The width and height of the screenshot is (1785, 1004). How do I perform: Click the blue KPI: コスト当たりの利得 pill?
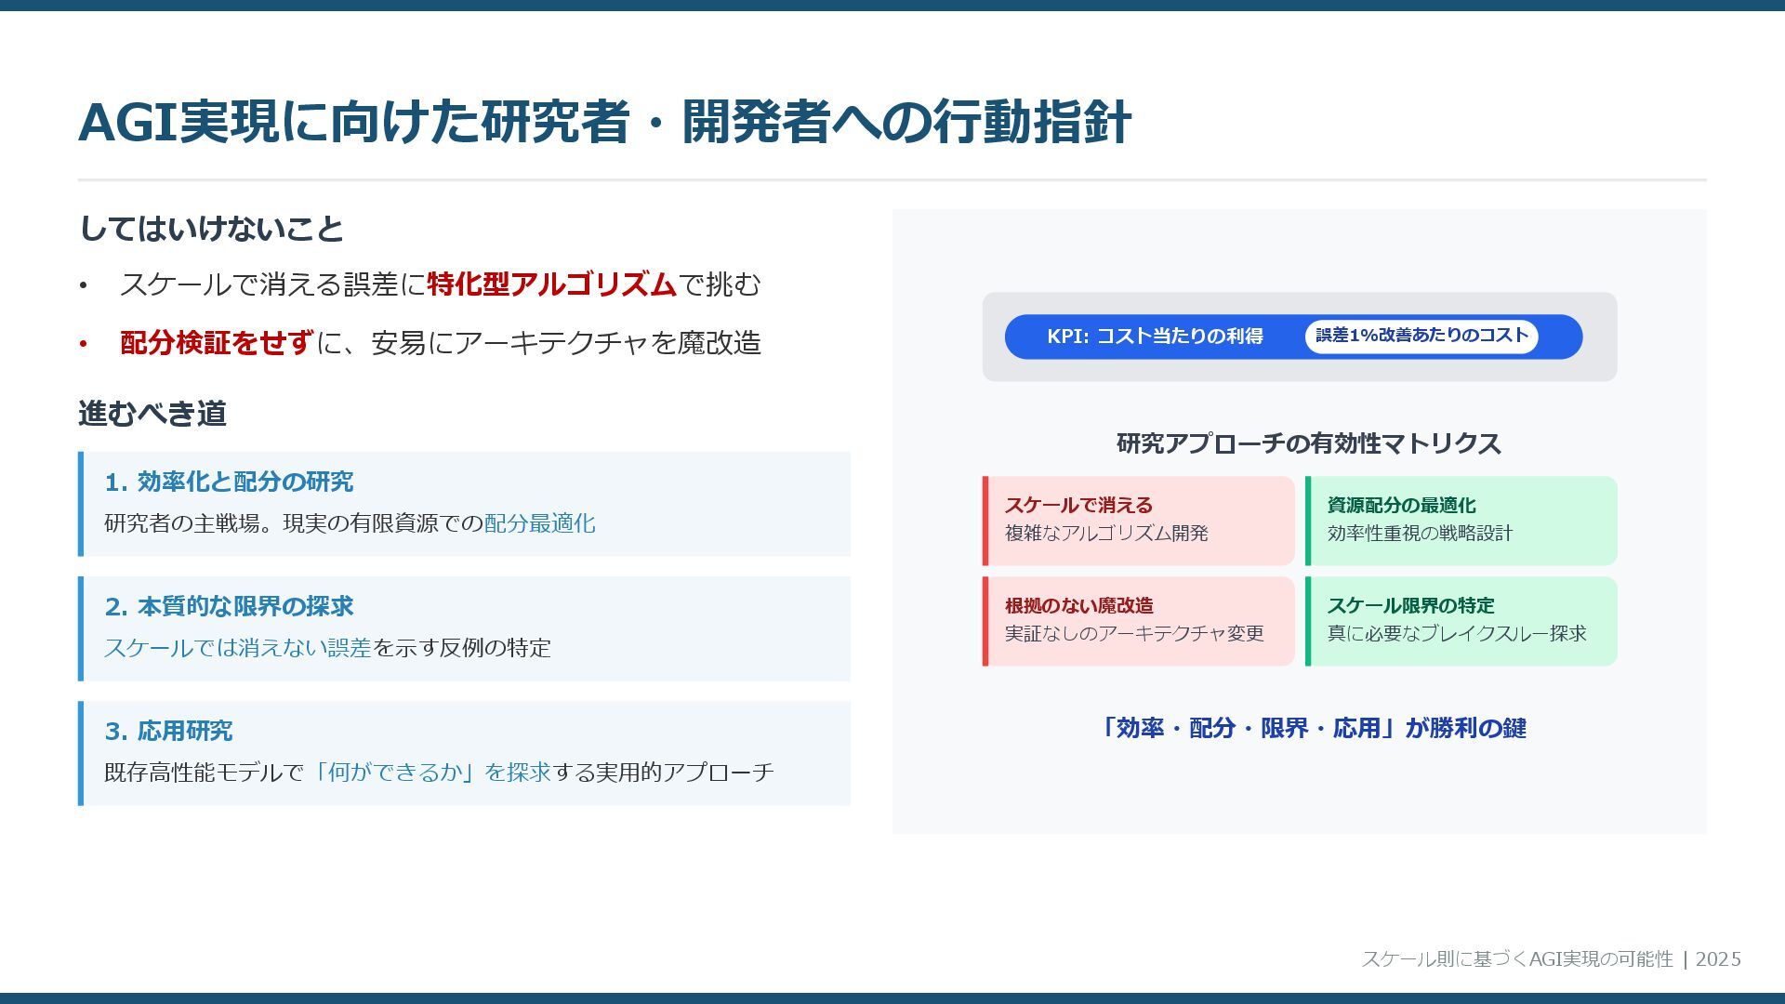1155,337
